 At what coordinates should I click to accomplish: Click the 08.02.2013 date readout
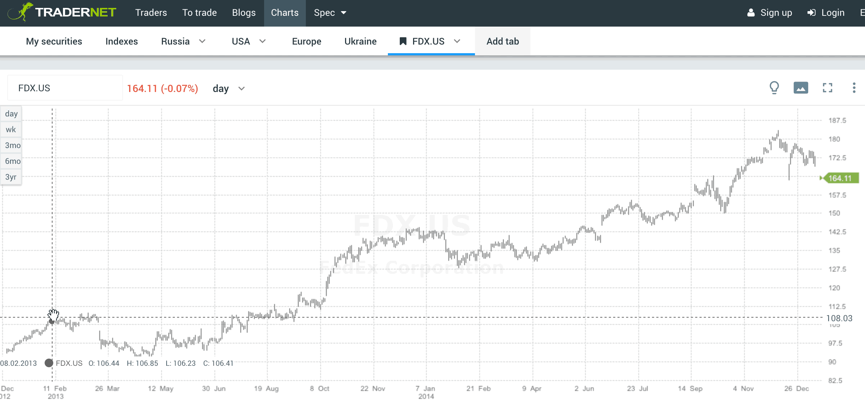click(19, 363)
